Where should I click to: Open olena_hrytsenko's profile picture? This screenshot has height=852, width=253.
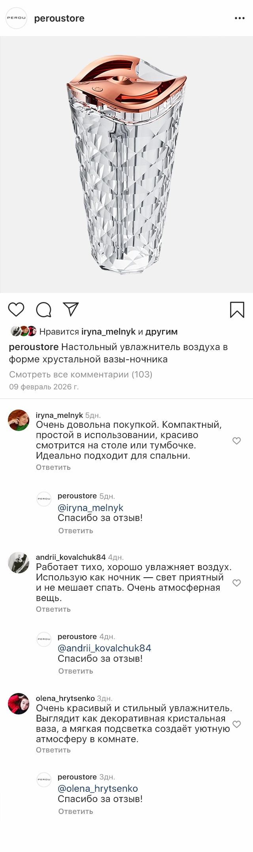coord(19,704)
